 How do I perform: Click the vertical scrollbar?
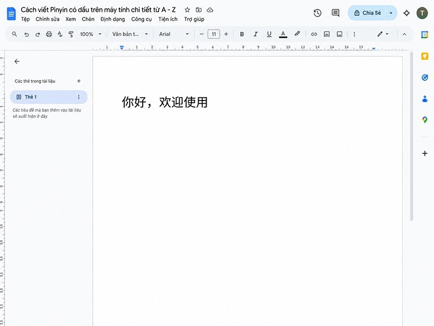click(412, 136)
